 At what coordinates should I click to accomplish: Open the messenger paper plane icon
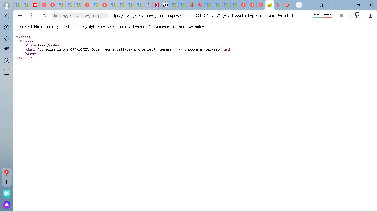pyautogui.click(x=7, y=194)
